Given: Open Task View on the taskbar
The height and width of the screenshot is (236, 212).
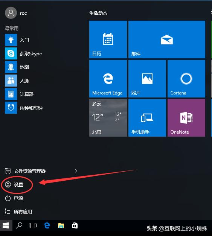Looking at the screenshot, I should tap(33, 225).
